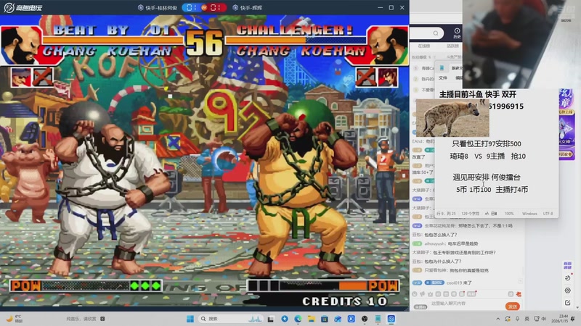The width and height of the screenshot is (581, 326).
Task: Click the moon icon in the right sidebar
Action: (567, 278)
